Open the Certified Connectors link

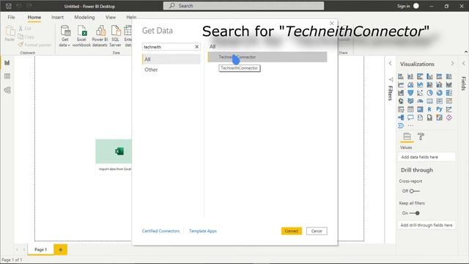(x=160, y=231)
